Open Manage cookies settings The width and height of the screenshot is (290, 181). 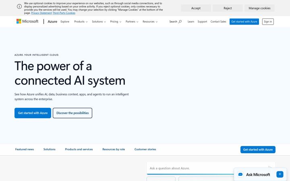pos(259,8)
